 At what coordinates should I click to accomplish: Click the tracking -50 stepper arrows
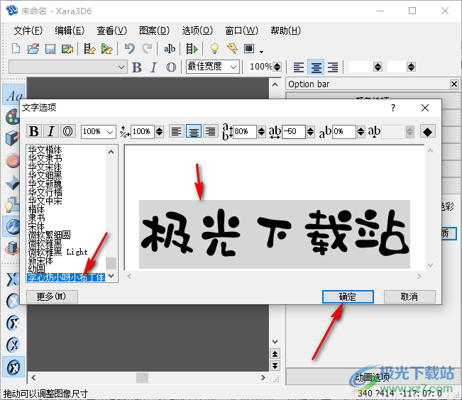point(311,131)
